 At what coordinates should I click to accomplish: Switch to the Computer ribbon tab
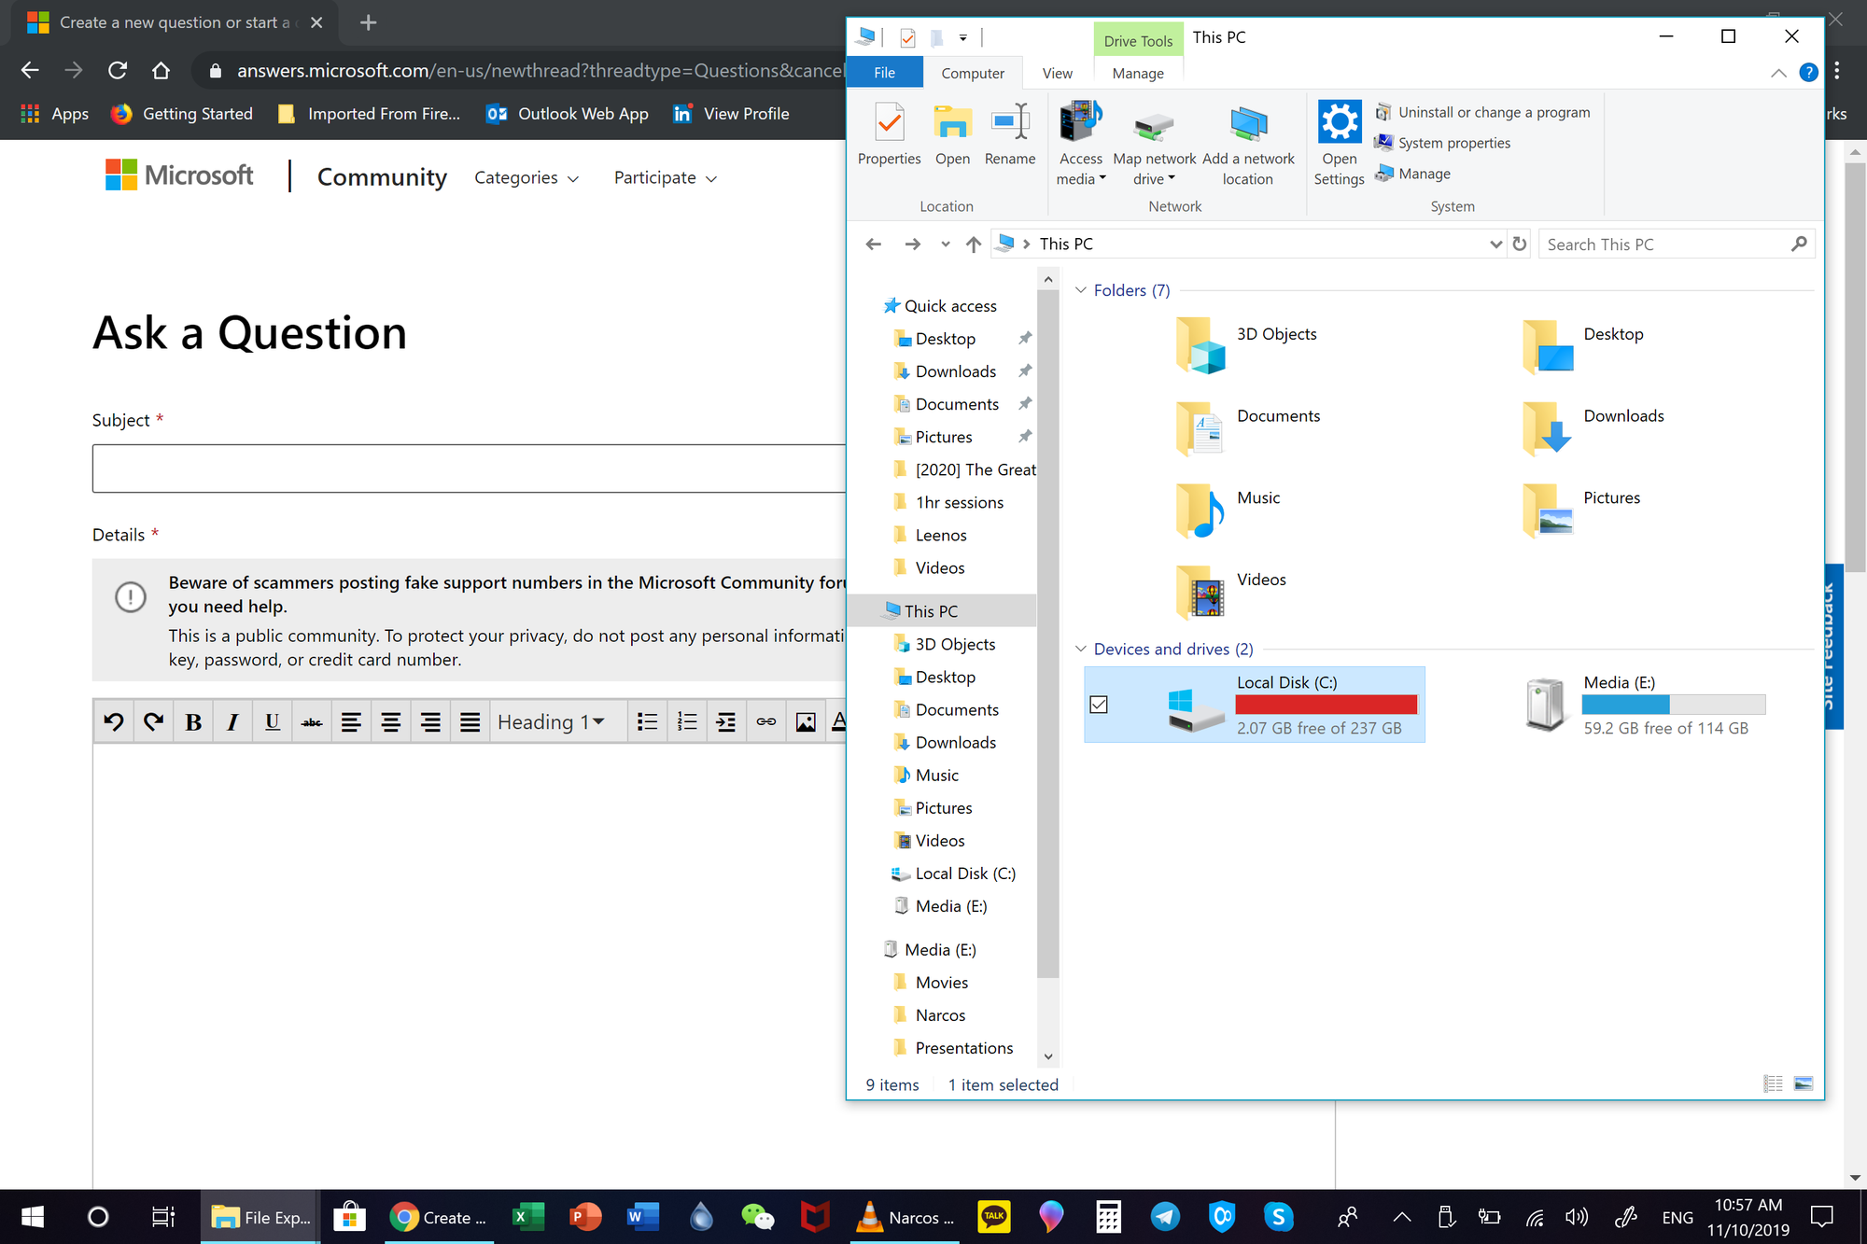(973, 73)
